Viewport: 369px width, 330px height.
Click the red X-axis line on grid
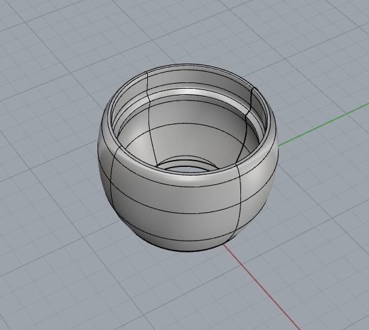pyautogui.click(x=262, y=287)
